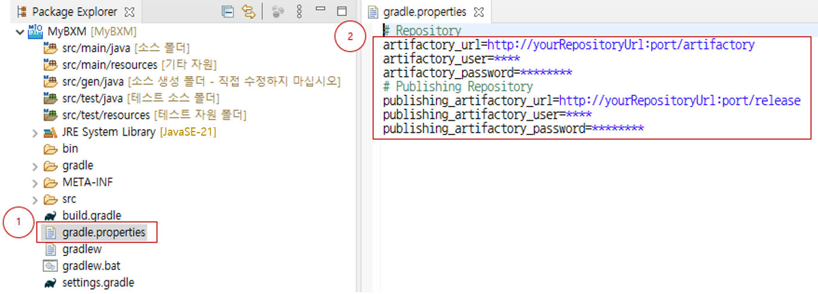Expand the src folder arrow
Screen dimensions: 818x294
coord(35,199)
